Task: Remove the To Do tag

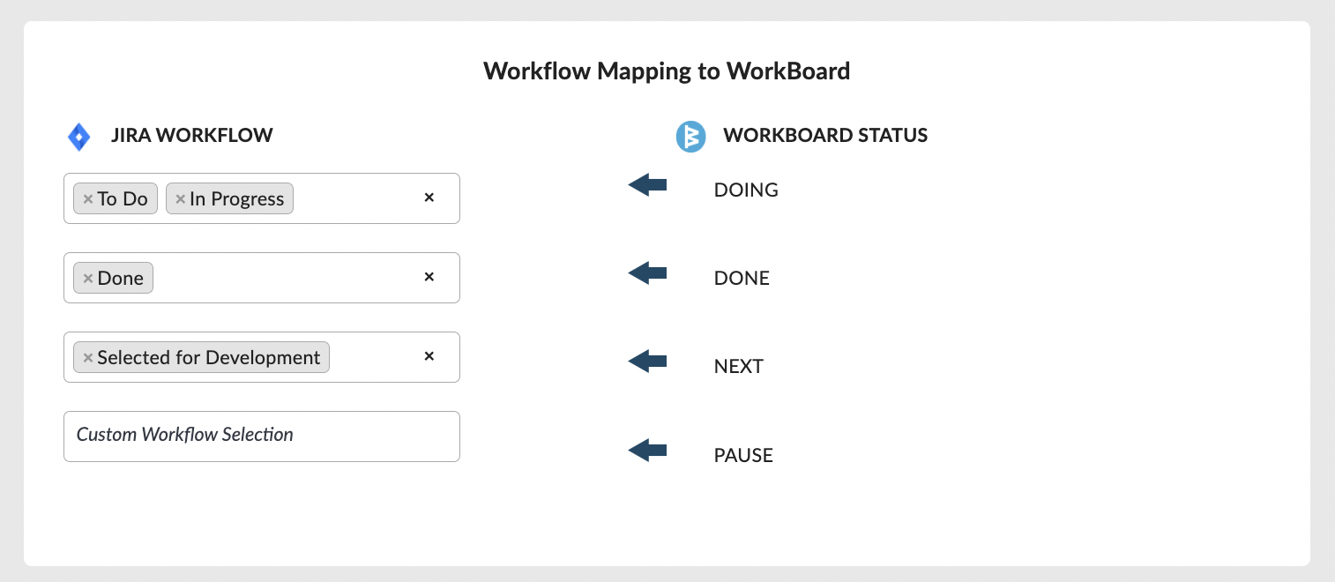Action: pyautogui.click(x=87, y=199)
